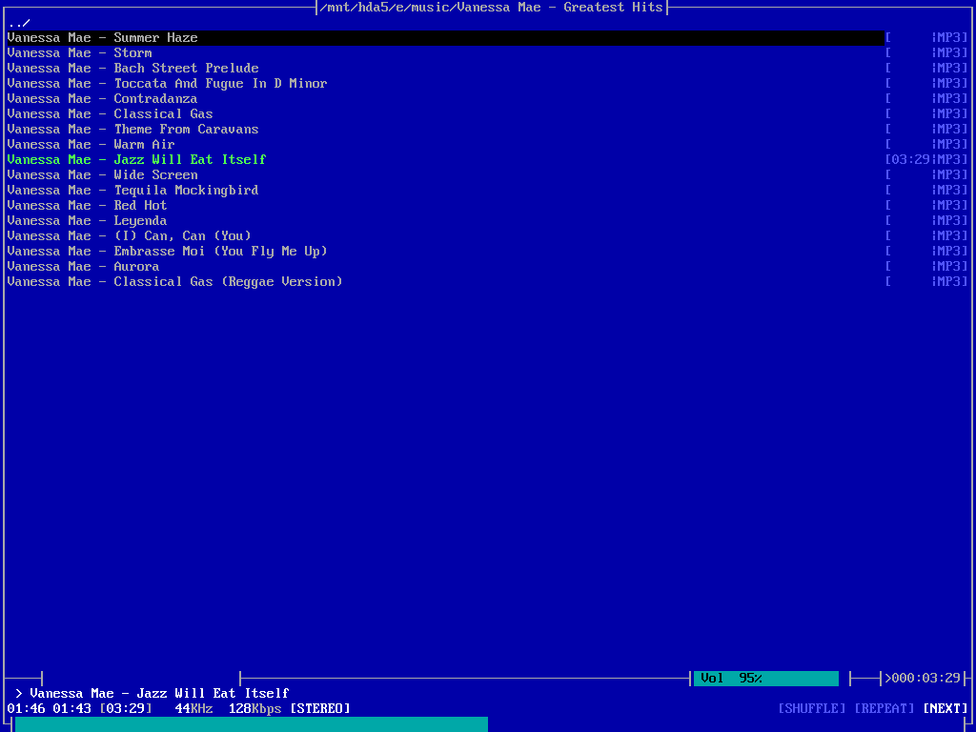This screenshot has height=732, width=976.
Task: Click the [STEREO] channel indicator
Action: 320,708
